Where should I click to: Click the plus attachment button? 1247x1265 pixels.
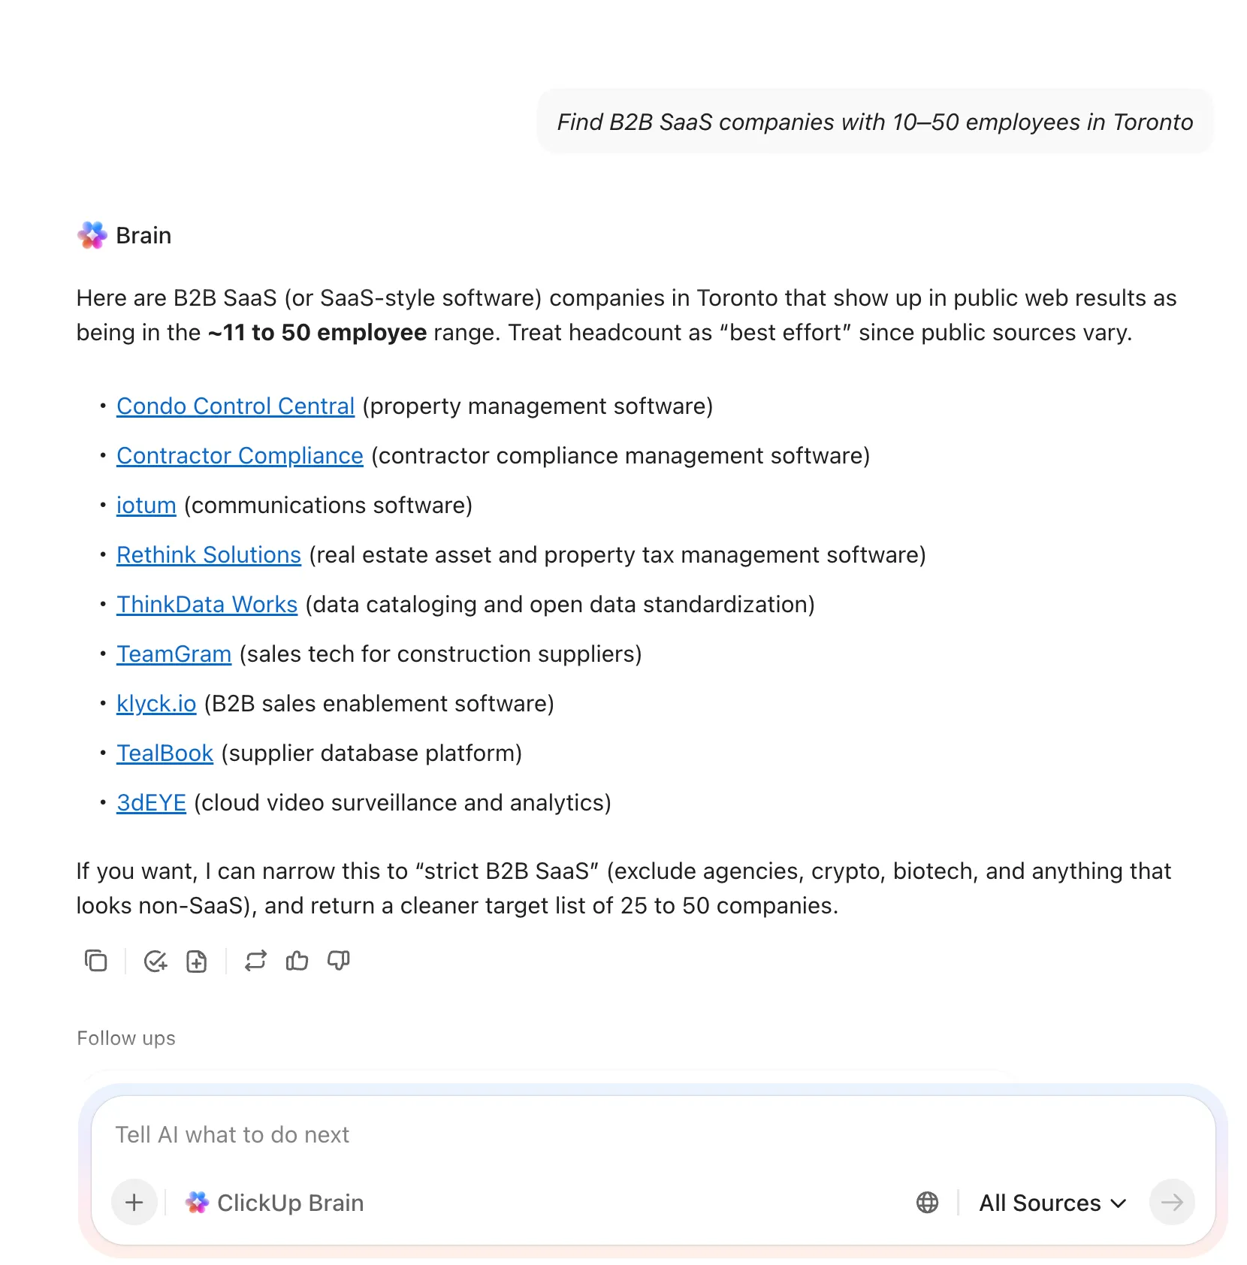134,1203
